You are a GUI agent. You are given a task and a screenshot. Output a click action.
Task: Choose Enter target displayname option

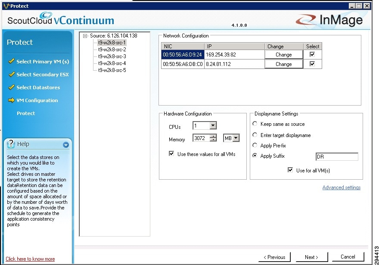[255, 135]
